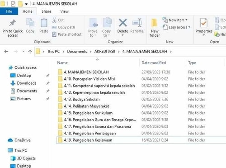Open 3D Objects under This PC
The height and width of the screenshot is (168, 226).
[23, 158]
